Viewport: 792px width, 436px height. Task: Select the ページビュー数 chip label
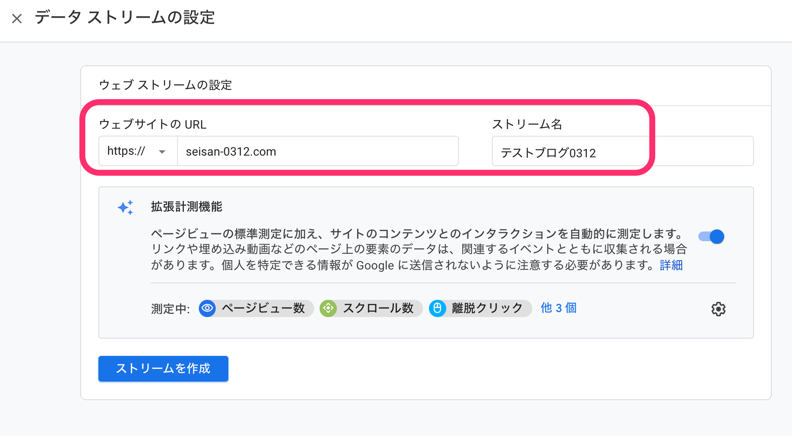point(263,308)
